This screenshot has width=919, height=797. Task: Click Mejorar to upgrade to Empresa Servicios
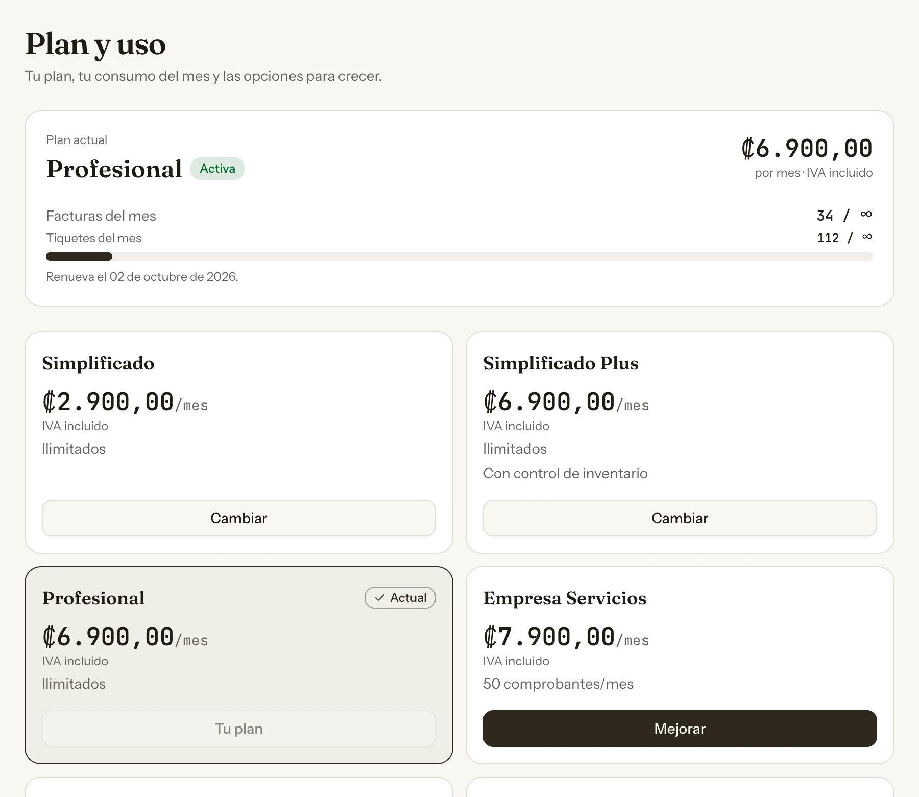[680, 729]
